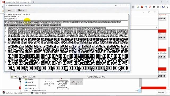170x96 pixels.
Task: Switch Explorer to large icons view
Action: point(139,91)
